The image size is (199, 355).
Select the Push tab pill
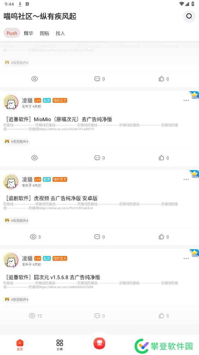coord(12,33)
